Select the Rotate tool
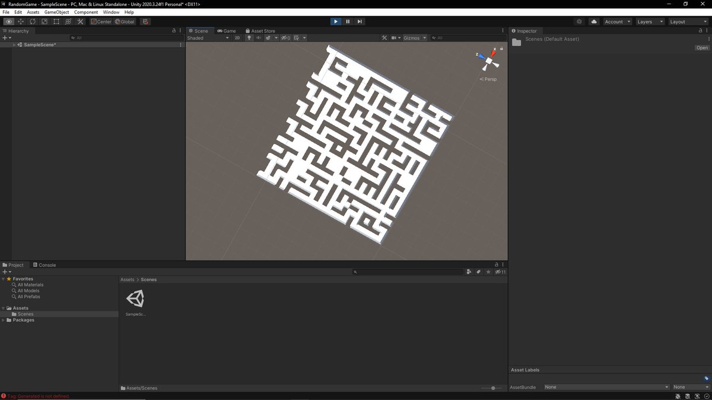The width and height of the screenshot is (712, 400). tap(33, 21)
